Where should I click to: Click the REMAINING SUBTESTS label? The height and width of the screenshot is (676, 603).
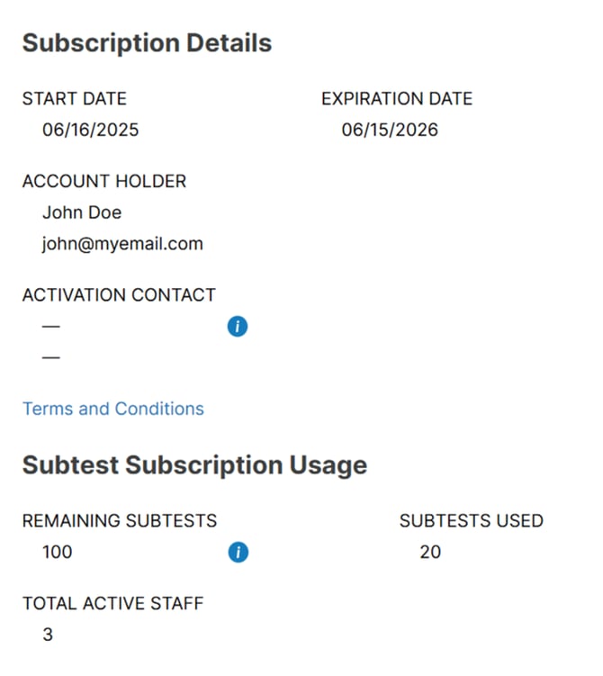coord(120,520)
